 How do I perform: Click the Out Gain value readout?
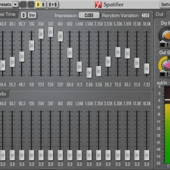pyautogui.click(x=165, y=74)
